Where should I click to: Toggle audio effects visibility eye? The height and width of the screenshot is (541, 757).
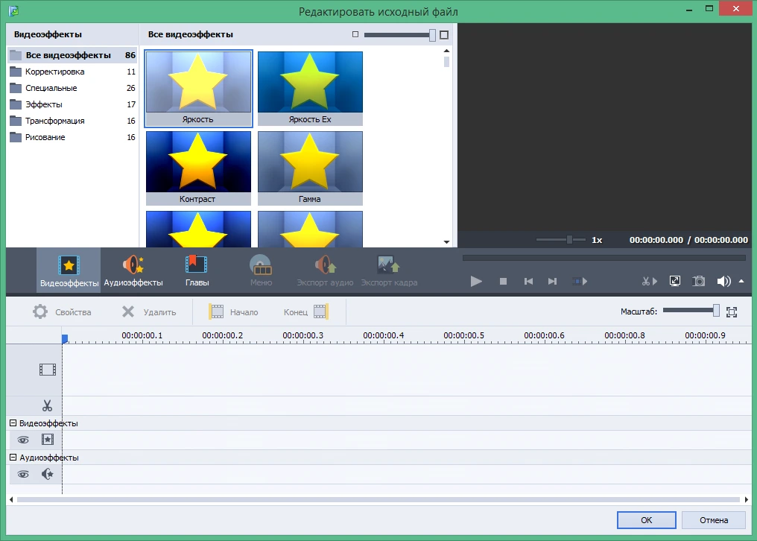pyautogui.click(x=22, y=475)
